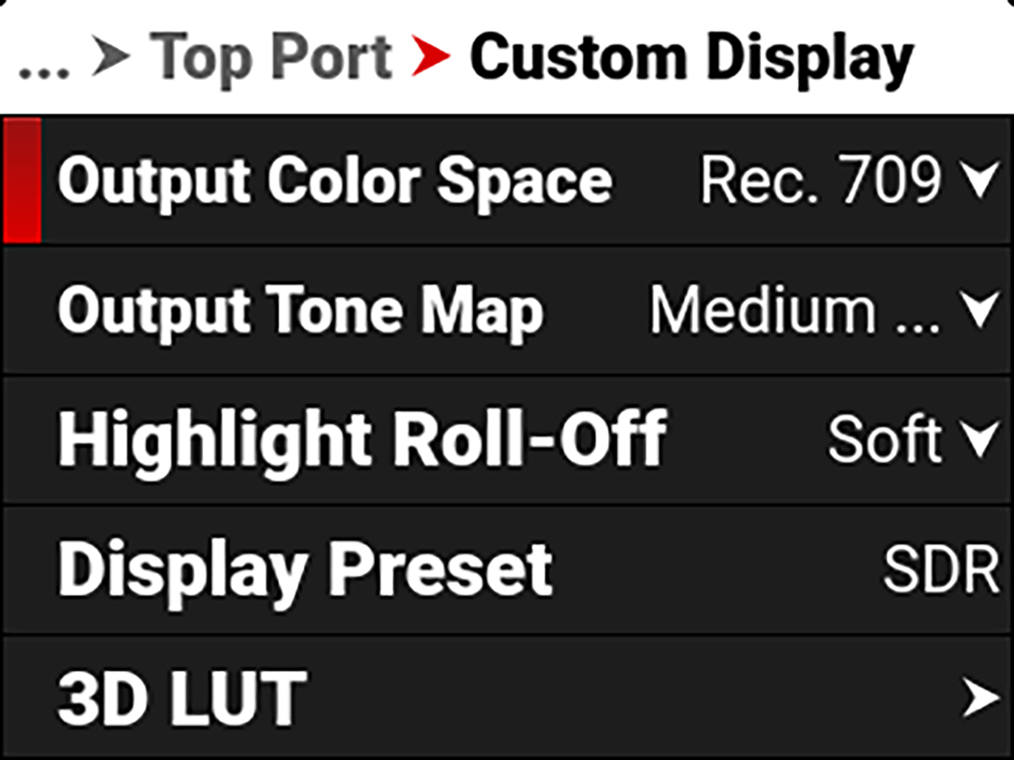This screenshot has width=1014, height=760.
Task: Click the Medium tone map value
Action: click(x=793, y=311)
